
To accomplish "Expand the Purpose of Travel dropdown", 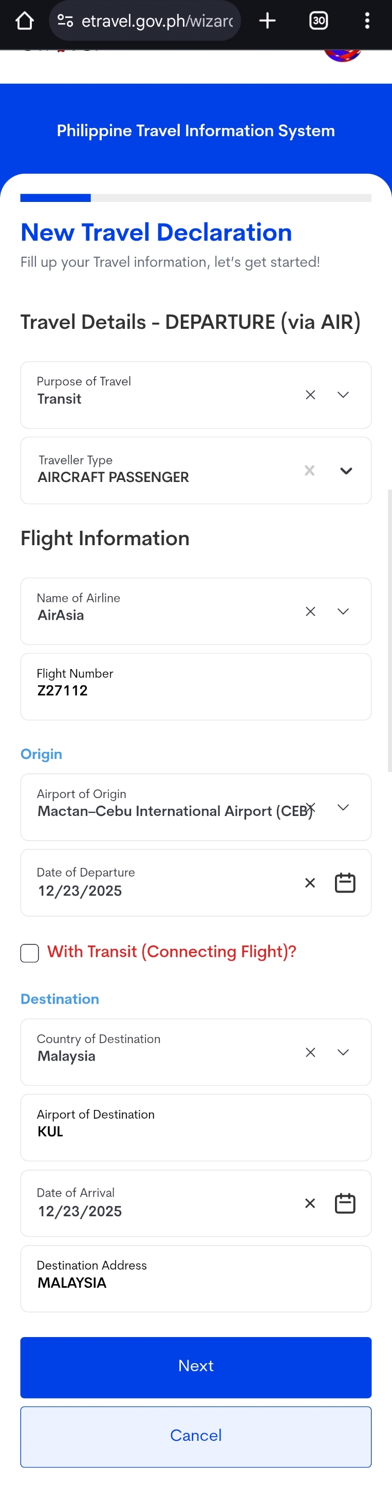I will (343, 395).
